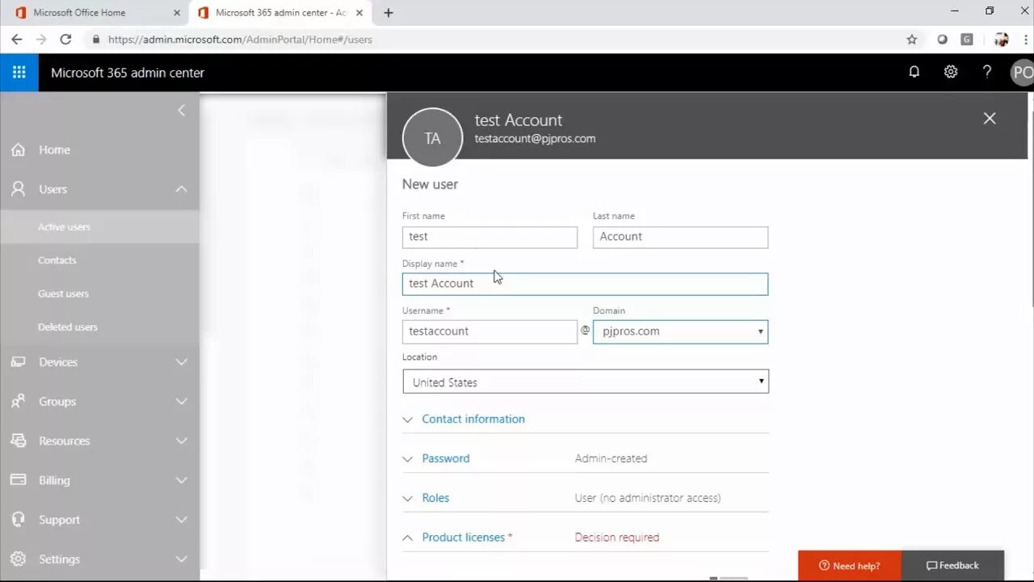Close the Microsoft Office Home tab
The height and width of the screenshot is (582, 1034).
click(177, 13)
